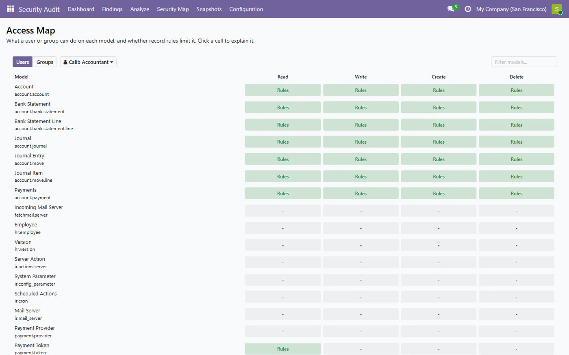Explain Create cell for Journal Entry

[x=439, y=159]
